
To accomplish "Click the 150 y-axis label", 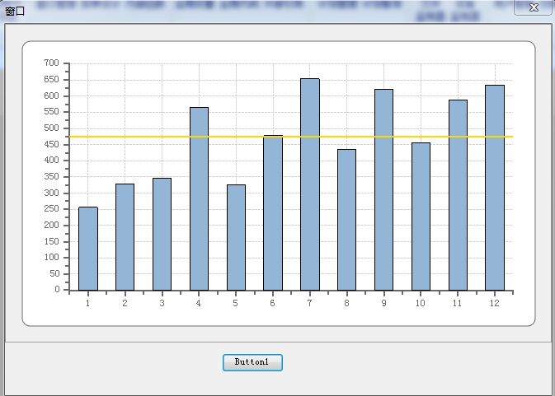I will [x=52, y=241].
